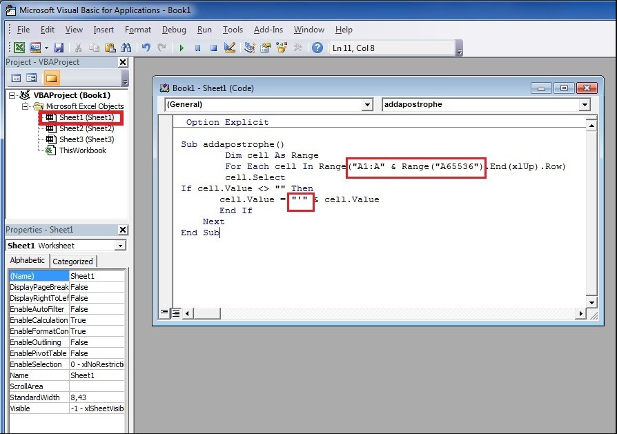
Task: Select Sheet3 (Sheet3) in project tree
Action: [x=86, y=139]
